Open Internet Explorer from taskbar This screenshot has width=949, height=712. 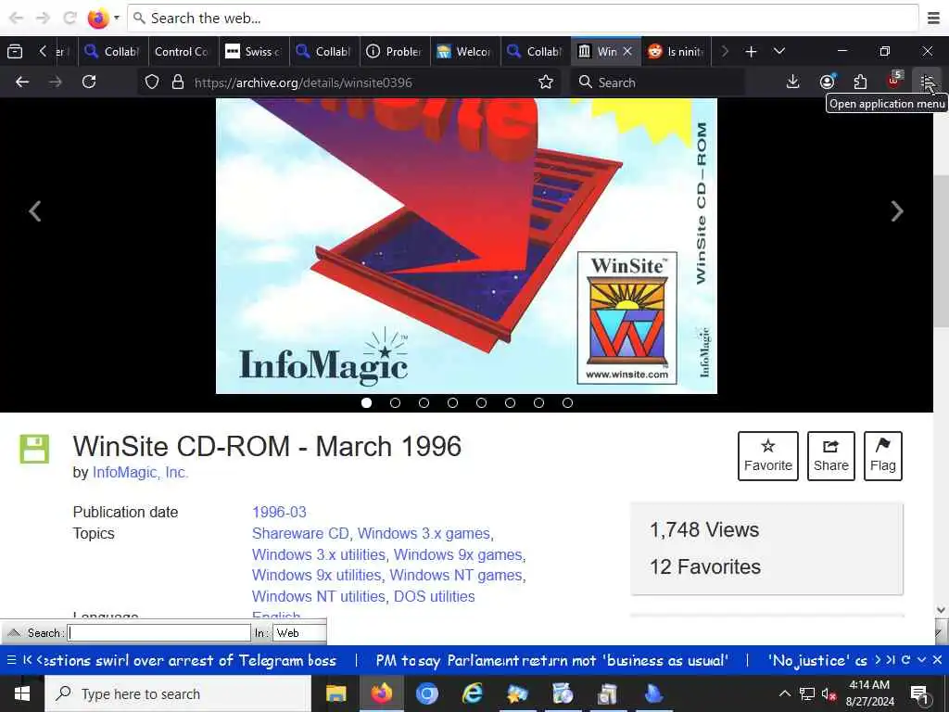[x=472, y=693]
